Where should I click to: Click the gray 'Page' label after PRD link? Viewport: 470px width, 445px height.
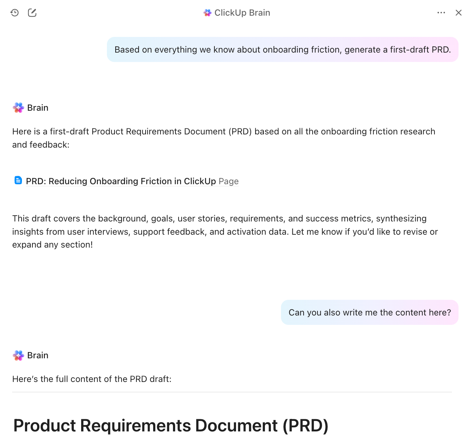pyautogui.click(x=229, y=181)
